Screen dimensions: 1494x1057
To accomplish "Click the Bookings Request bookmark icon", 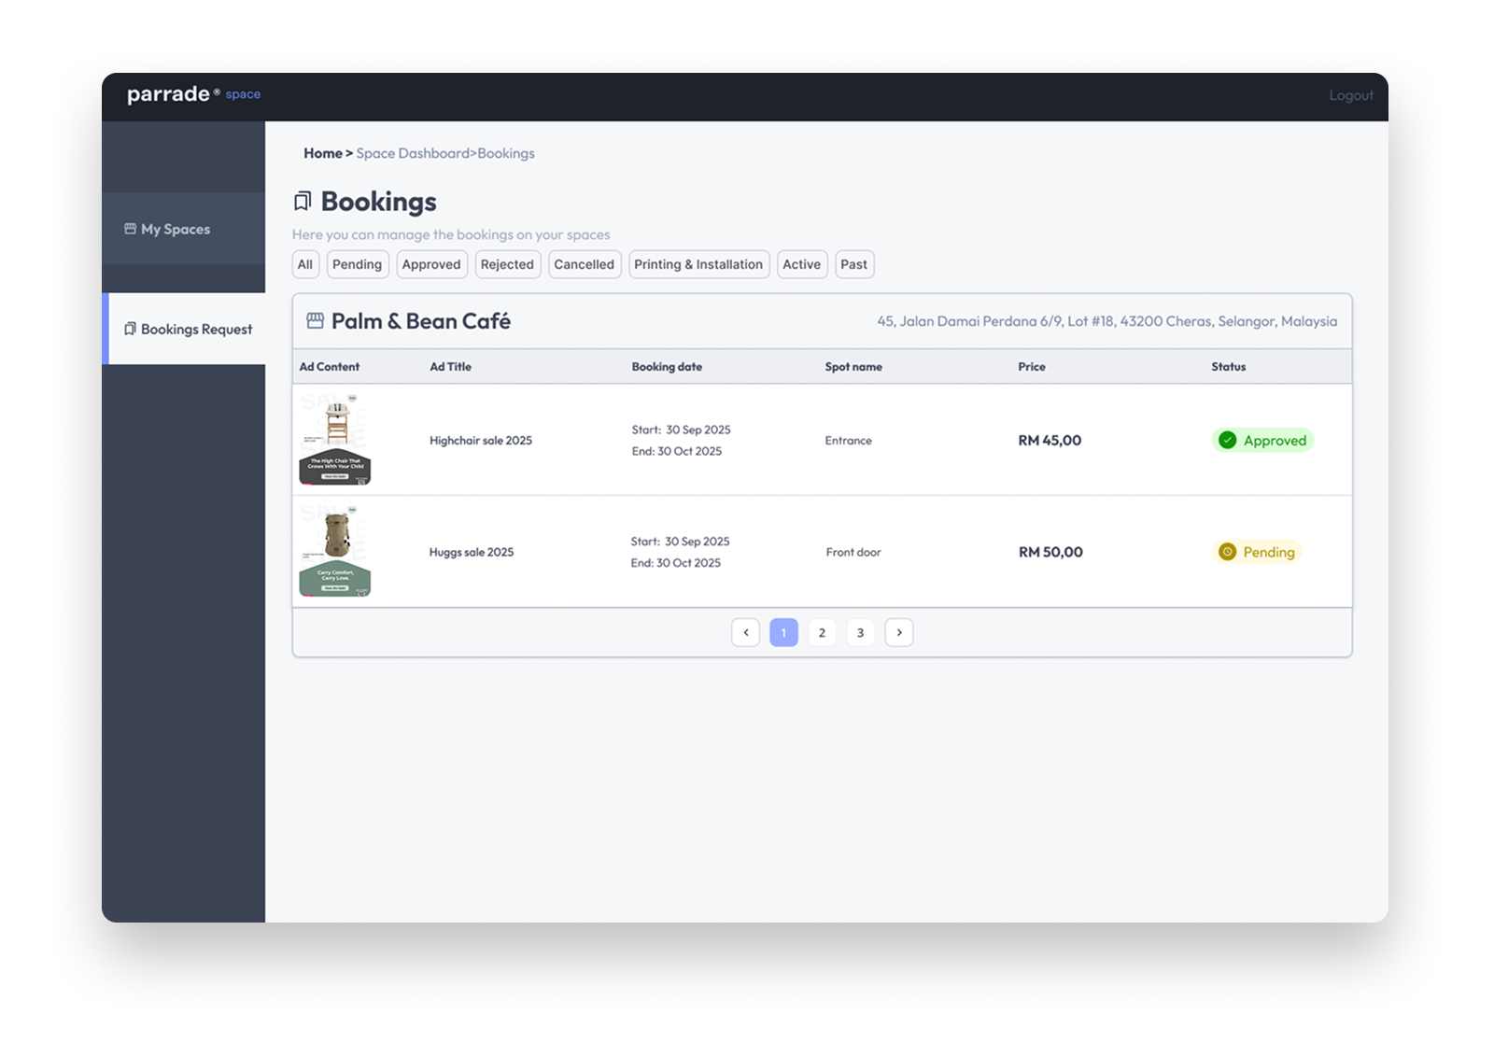I will click(130, 329).
